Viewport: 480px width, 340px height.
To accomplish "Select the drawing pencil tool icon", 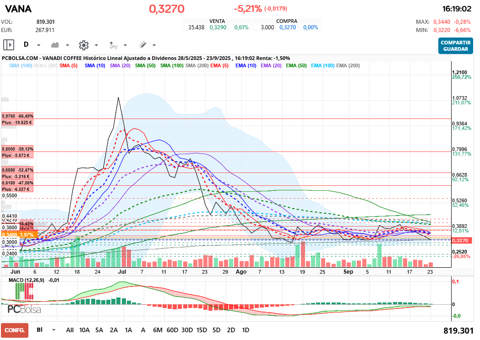I will [x=142, y=45].
